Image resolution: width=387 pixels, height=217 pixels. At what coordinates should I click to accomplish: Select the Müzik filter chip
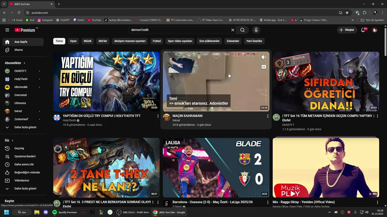[87, 41]
